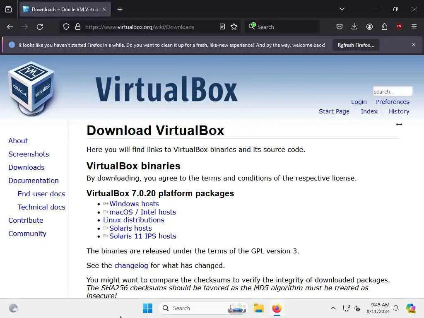Viewport: 424px width, 318px height.
Task: Open the Login link
Action: 359,102
